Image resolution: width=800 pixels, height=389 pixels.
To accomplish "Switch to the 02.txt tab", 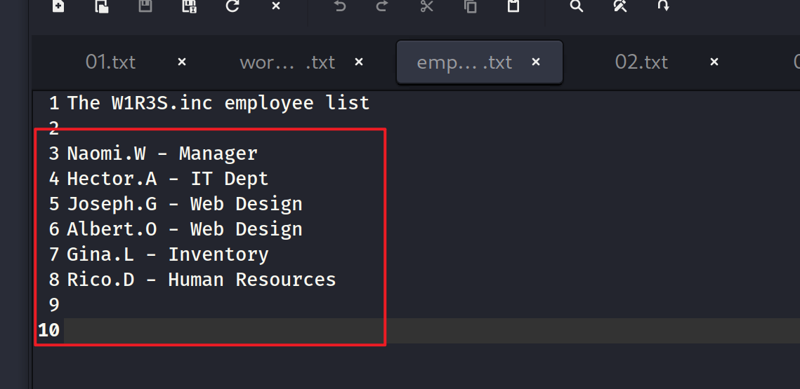I will [641, 62].
